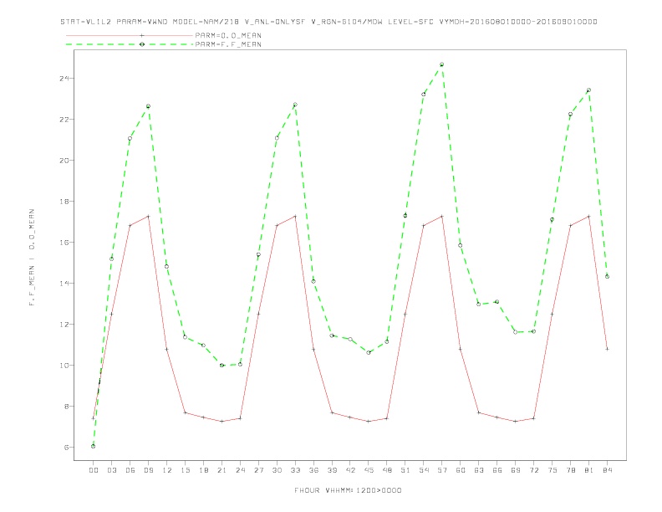
Task: Click the x-axis tick label 69
Action: click(x=516, y=470)
